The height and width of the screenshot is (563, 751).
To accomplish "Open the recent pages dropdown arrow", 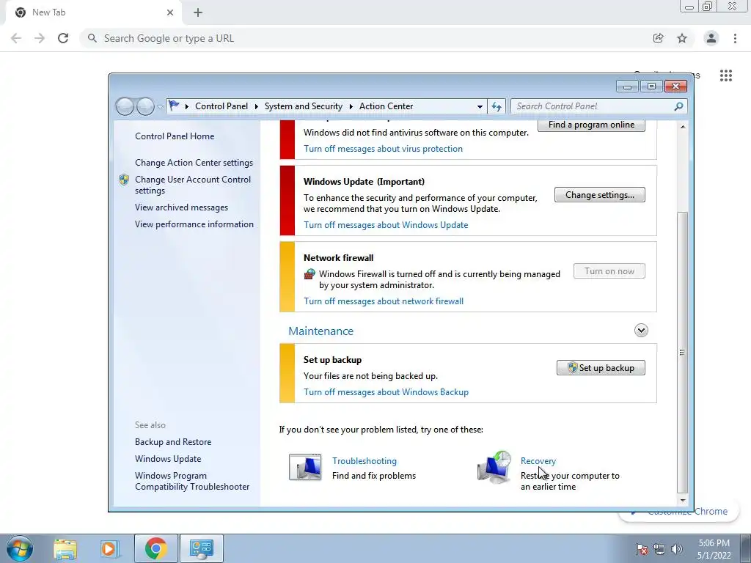I will tap(160, 106).
